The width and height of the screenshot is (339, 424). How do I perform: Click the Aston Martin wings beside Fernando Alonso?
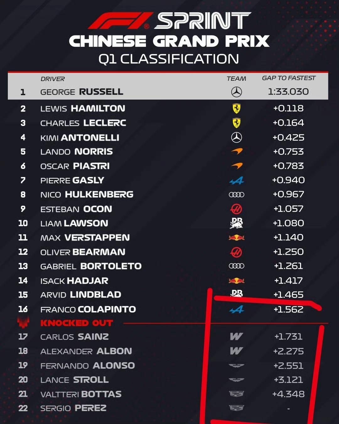236,366
